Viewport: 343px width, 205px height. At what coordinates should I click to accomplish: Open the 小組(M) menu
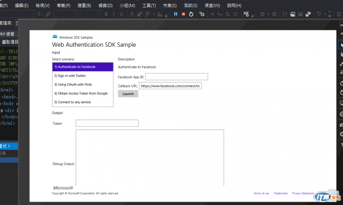coord(127,6)
